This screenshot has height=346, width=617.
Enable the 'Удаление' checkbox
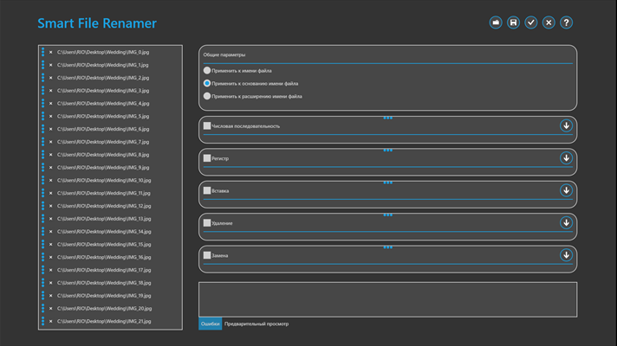pyautogui.click(x=207, y=223)
